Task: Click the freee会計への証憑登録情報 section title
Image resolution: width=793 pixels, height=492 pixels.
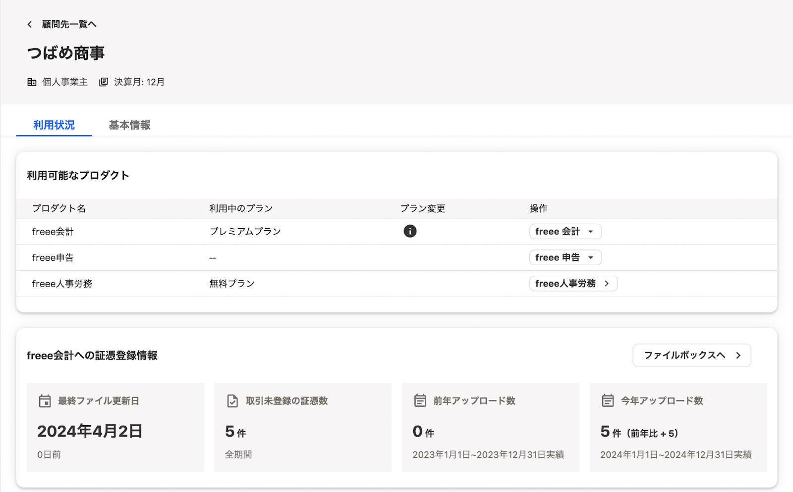Action: (92, 355)
